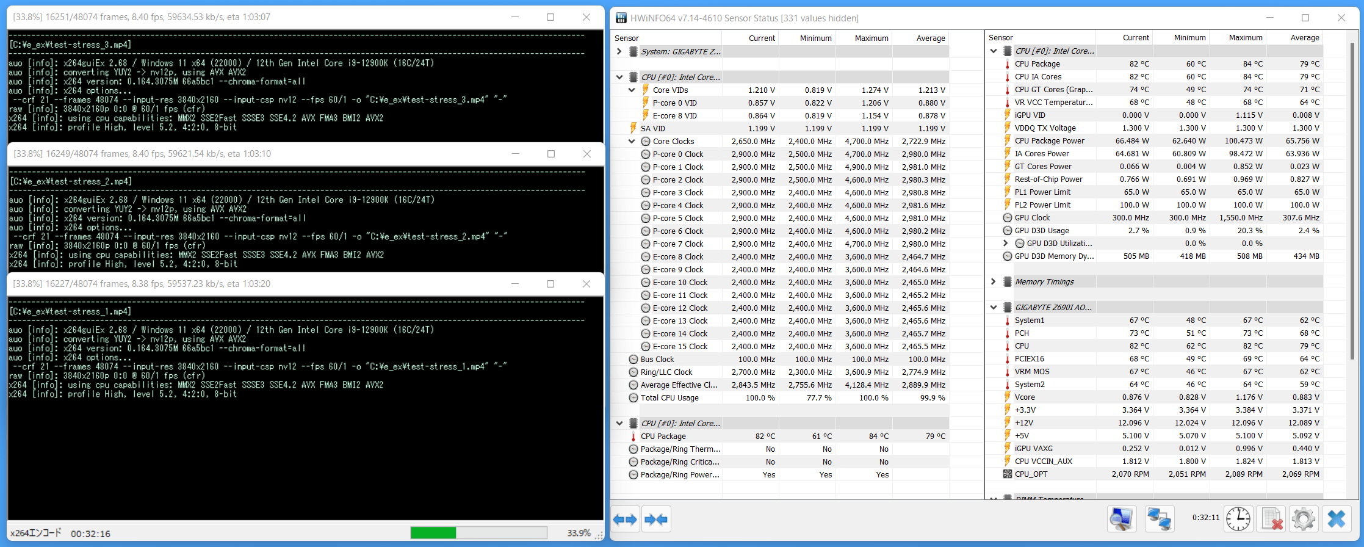The width and height of the screenshot is (1364, 547).
Task: Click the lightning icon beside Core VIDs
Action: pos(645,90)
